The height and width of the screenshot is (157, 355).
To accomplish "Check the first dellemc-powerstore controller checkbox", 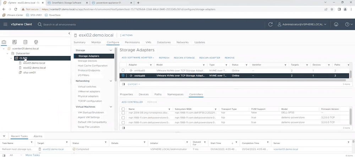I will pyautogui.click(x=124, y=117).
